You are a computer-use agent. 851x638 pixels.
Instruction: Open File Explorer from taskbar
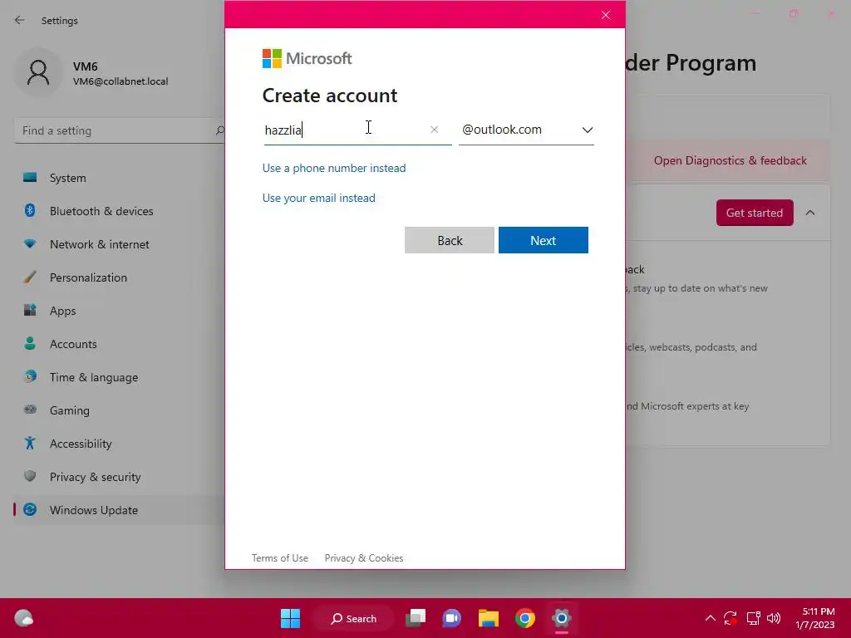489,618
